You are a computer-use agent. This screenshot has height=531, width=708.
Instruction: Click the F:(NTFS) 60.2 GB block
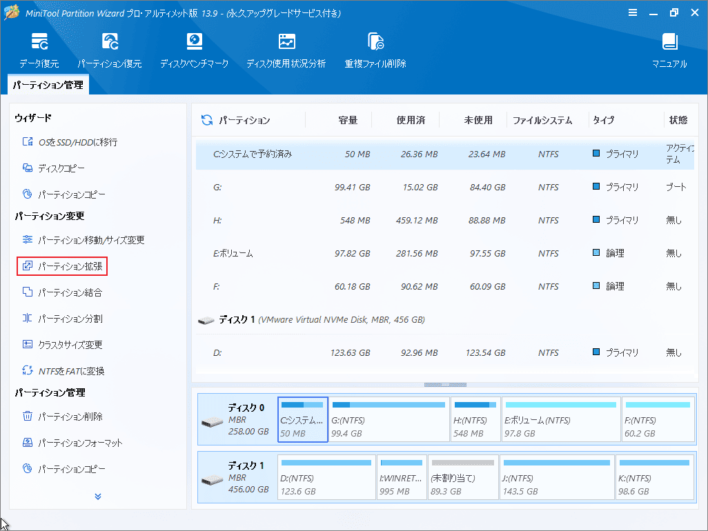658,419
